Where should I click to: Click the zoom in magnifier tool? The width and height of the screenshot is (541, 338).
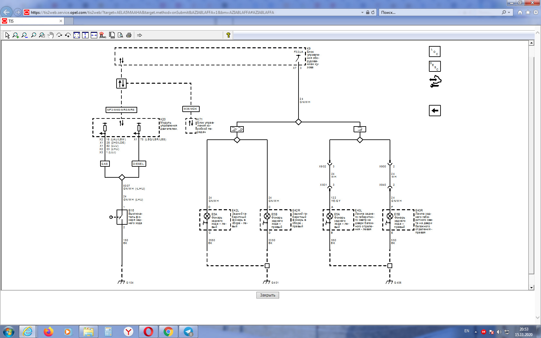[x=16, y=35]
